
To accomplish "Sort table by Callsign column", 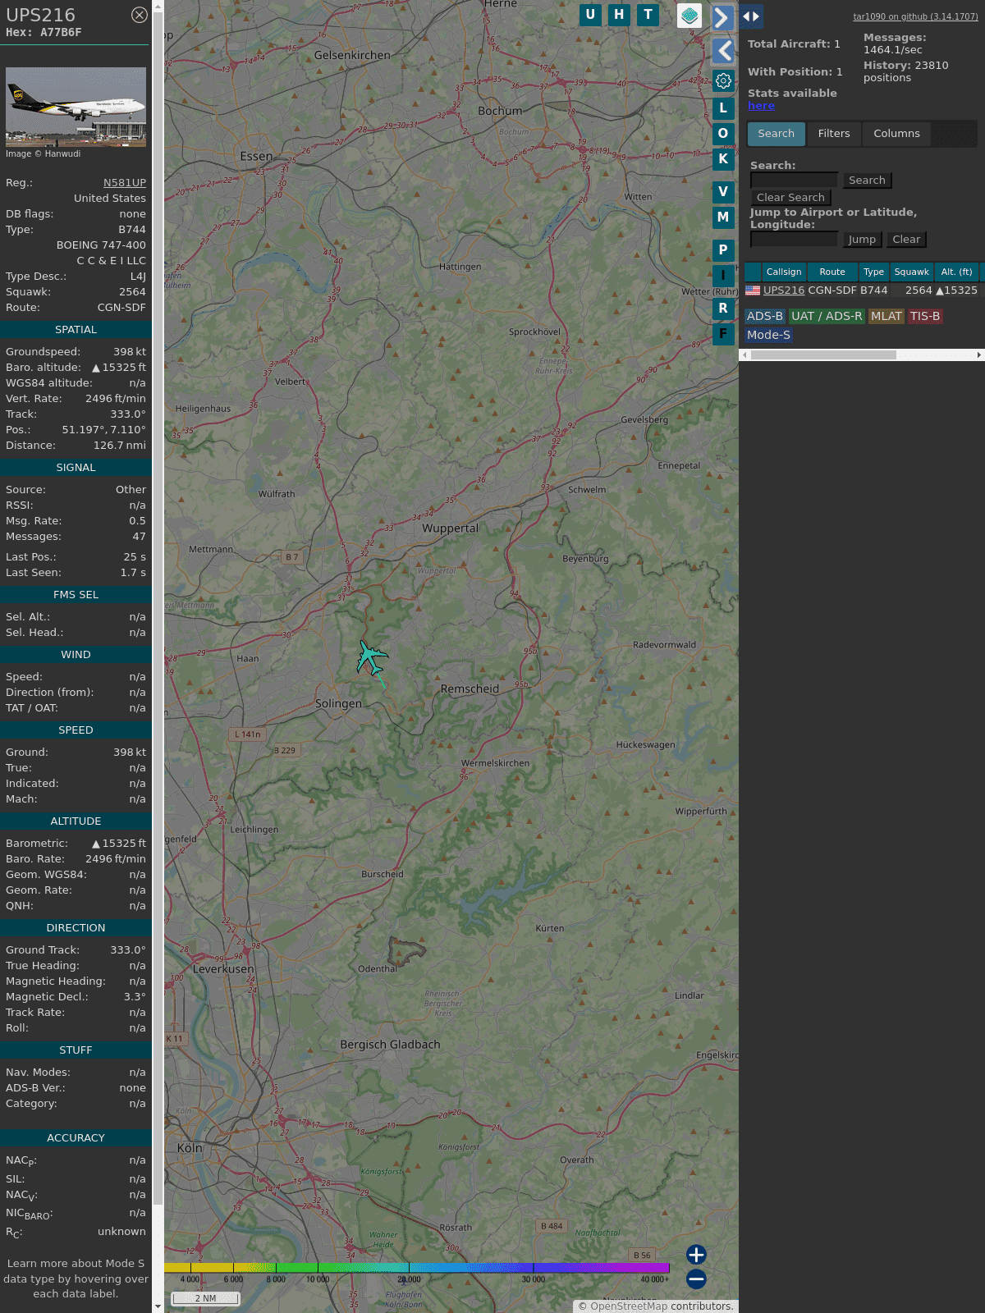I will [x=784, y=272].
